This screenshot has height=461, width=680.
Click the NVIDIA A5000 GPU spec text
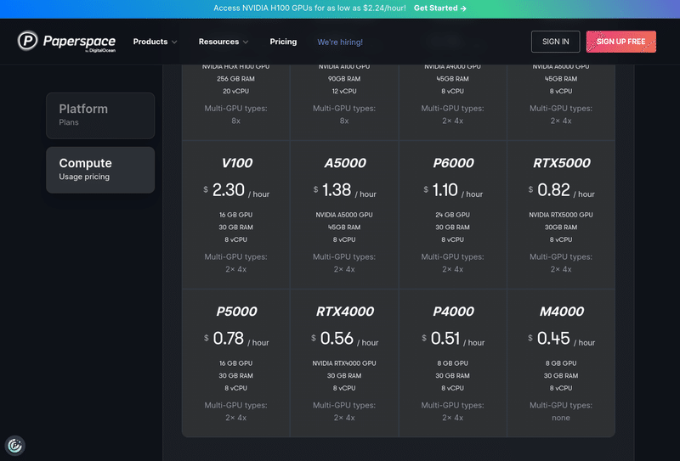(x=344, y=215)
